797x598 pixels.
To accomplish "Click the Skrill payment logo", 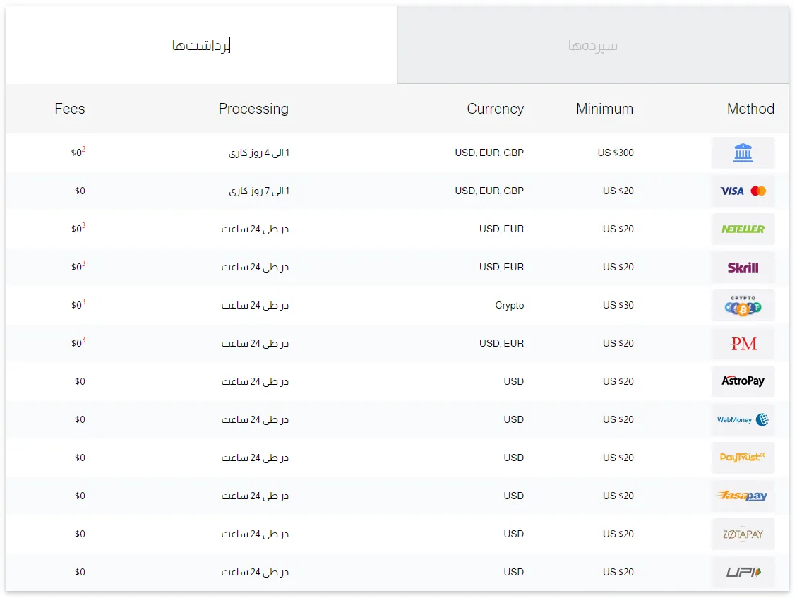I will (743, 268).
